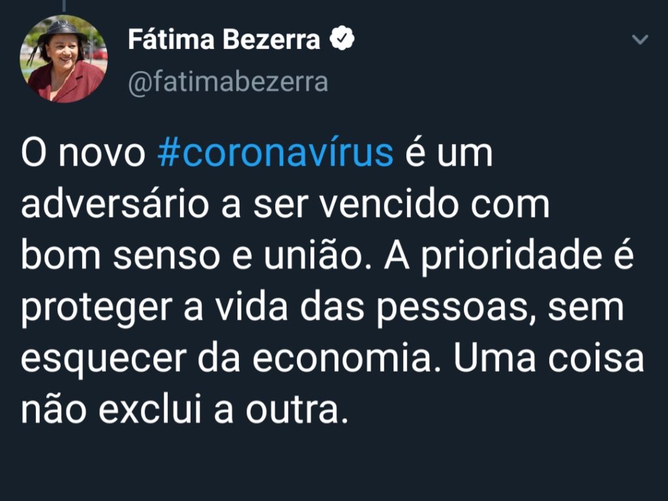Open the #coronavírus hashtag
The image size is (668, 501).
(x=275, y=155)
